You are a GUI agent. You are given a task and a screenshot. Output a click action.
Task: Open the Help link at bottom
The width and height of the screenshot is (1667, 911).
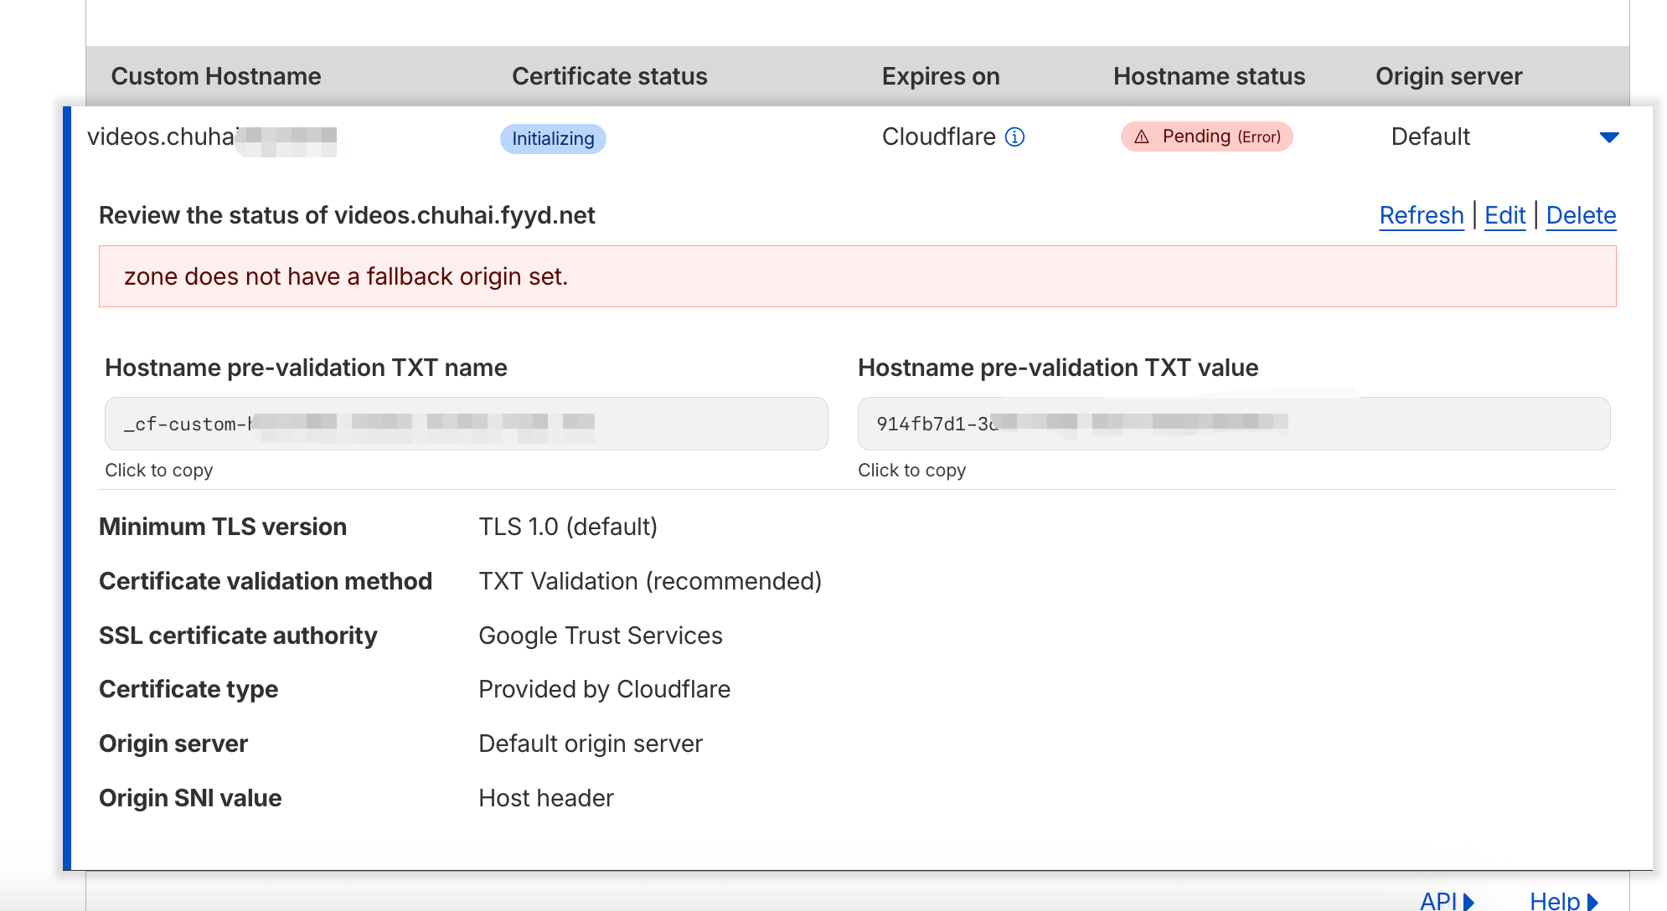pyautogui.click(x=1563, y=901)
